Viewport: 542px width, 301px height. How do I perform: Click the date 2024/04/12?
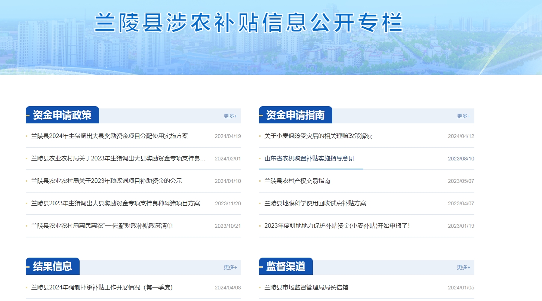coord(461,136)
